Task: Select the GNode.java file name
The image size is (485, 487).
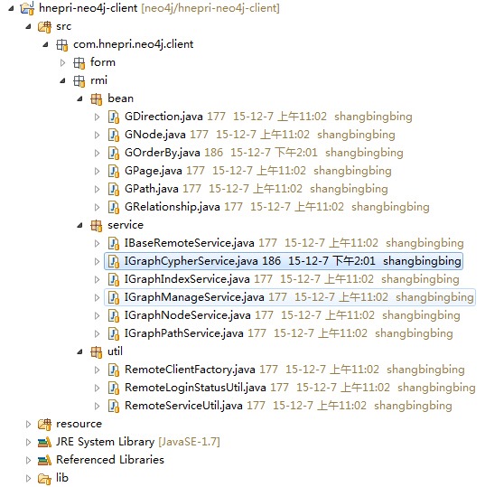Action: (x=155, y=135)
